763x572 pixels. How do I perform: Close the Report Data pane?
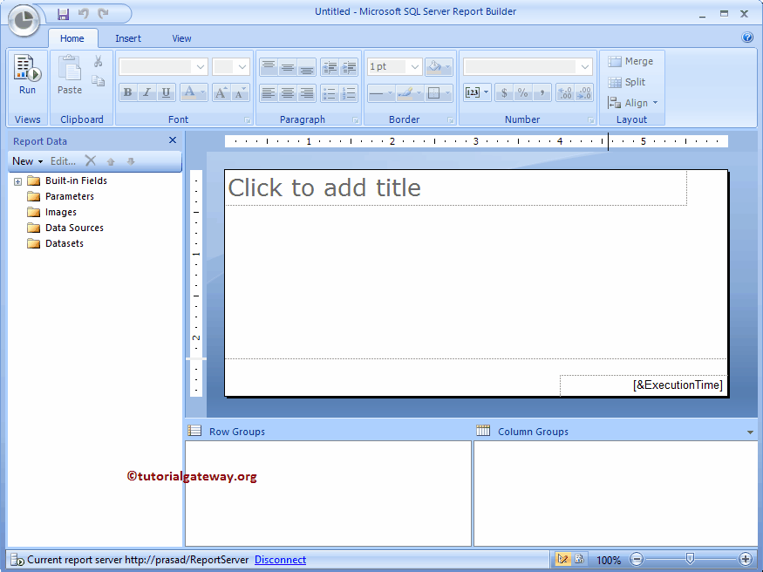tap(173, 140)
